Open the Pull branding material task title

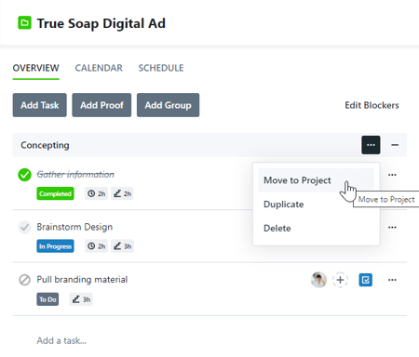click(82, 280)
